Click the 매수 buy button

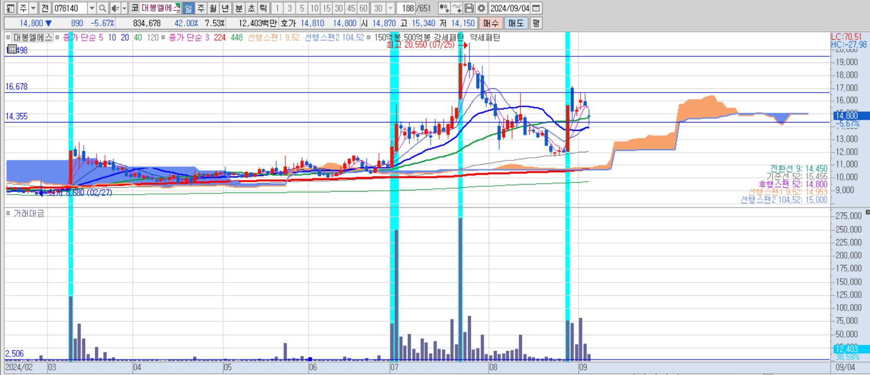coord(491,23)
